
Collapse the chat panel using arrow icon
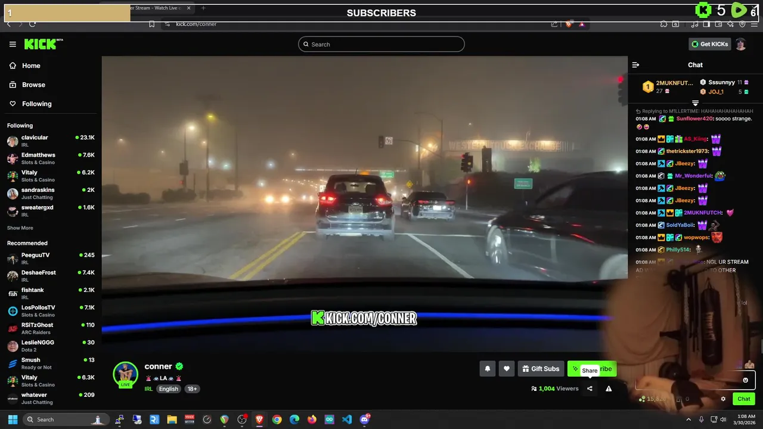[635, 65]
